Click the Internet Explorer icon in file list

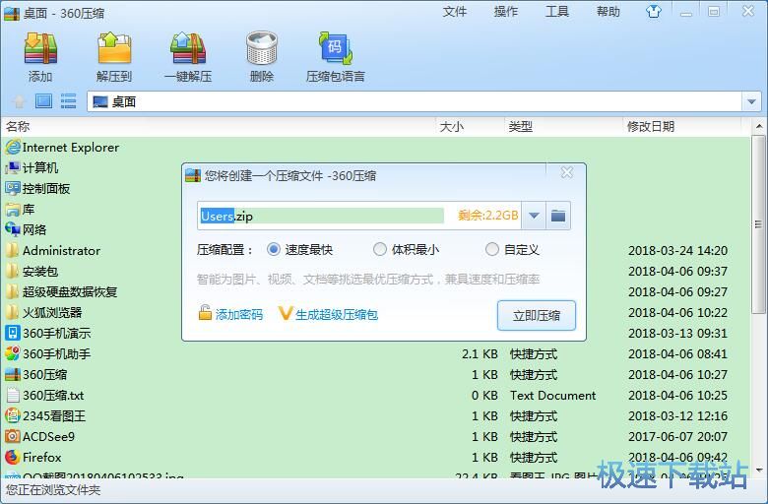tap(13, 148)
